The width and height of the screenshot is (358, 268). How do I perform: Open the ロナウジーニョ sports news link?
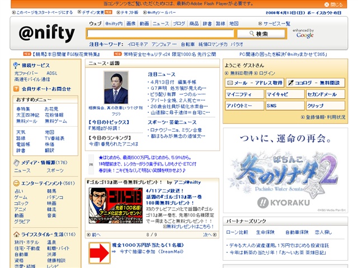176,130
